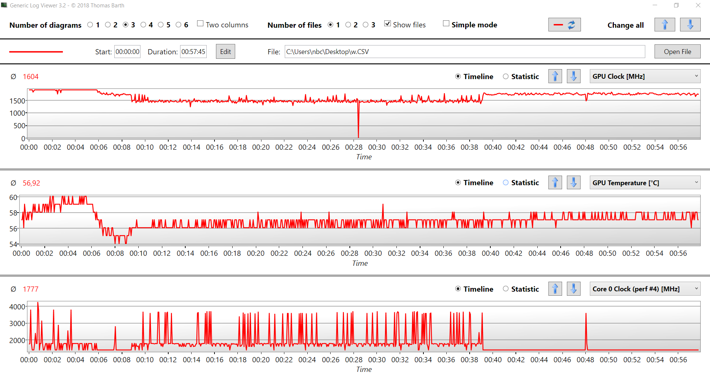This screenshot has height=380, width=710.
Task: Open Core 0 Clock (perf #4) dropdown
Action: (645, 289)
